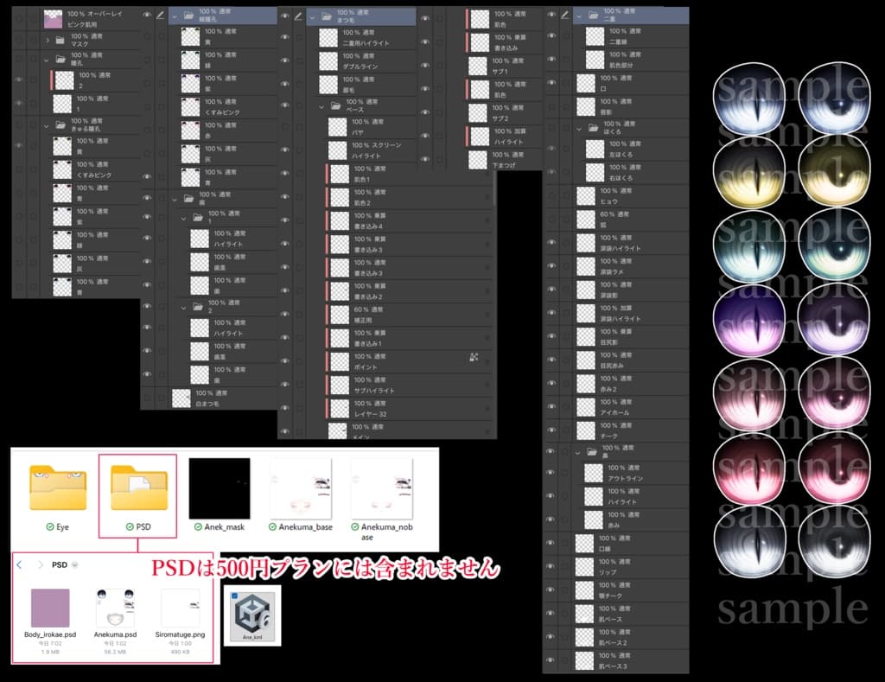Click the folder icon of the 鼻 group
The height and width of the screenshot is (682, 885).
pos(591,452)
